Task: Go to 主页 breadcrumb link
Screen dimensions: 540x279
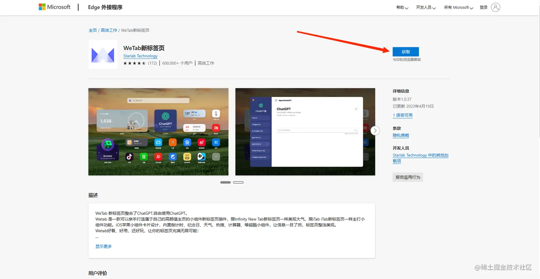Action: [92, 30]
